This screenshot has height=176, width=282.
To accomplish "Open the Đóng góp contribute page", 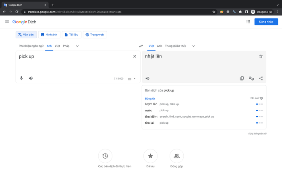I will click(x=176, y=156).
